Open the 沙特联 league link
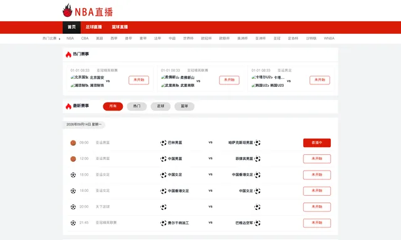The width and height of the screenshot is (401, 240). [x=311, y=38]
